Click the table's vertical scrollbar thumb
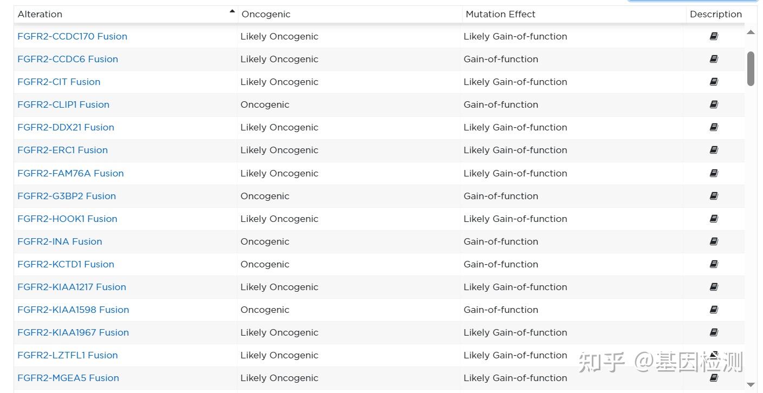 coord(751,68)
